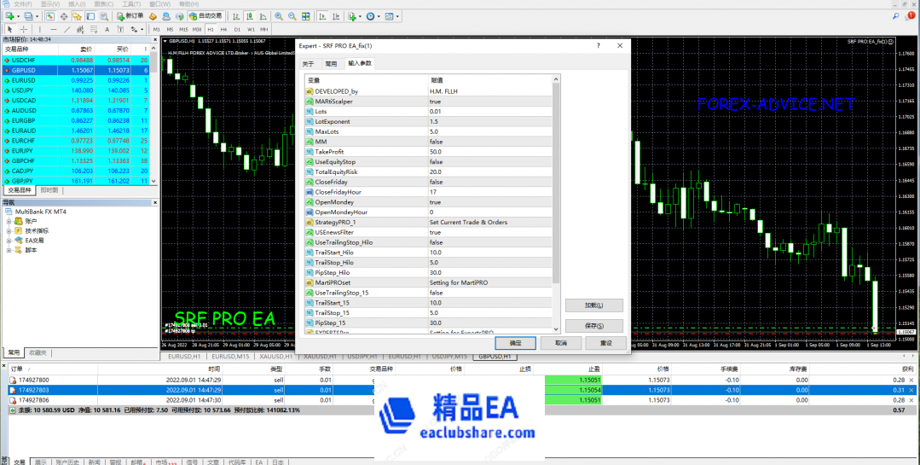Select the Lots value 0.01 cell
Screen dimensions: 920x465
490,112
